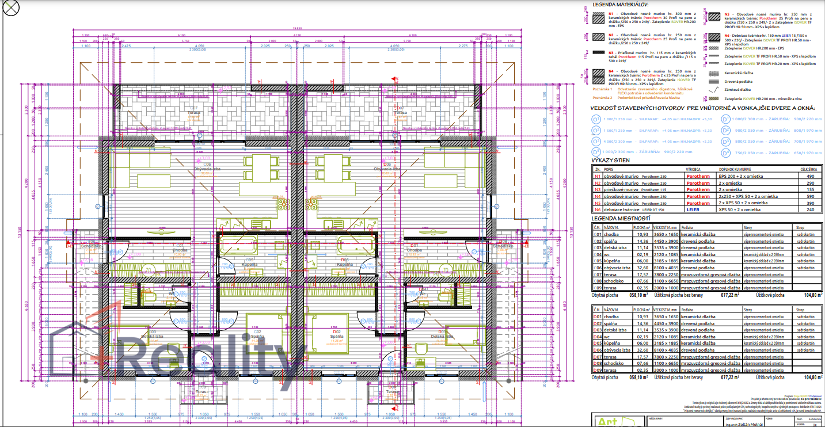Click 'O3 4 000/2 300 mm' window size text
This screenshot has height=427, width=825.
(618, 142)
